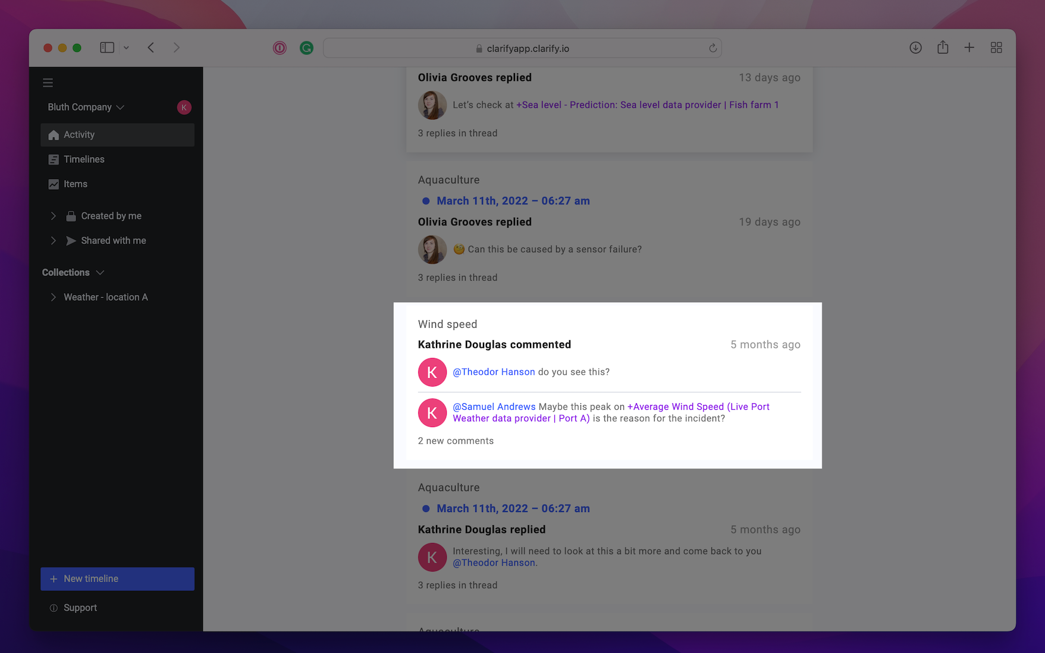
Task: Open a new tab with plus icon
Action: click(969, 48)
